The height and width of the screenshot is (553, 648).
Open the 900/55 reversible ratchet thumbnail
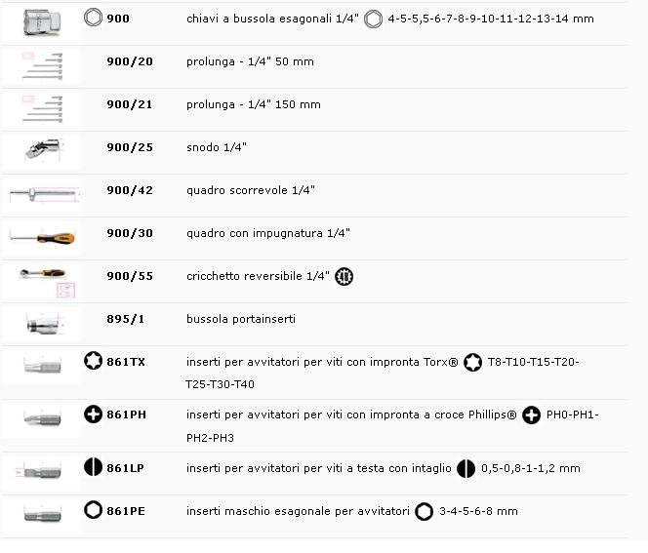[41, 281]
